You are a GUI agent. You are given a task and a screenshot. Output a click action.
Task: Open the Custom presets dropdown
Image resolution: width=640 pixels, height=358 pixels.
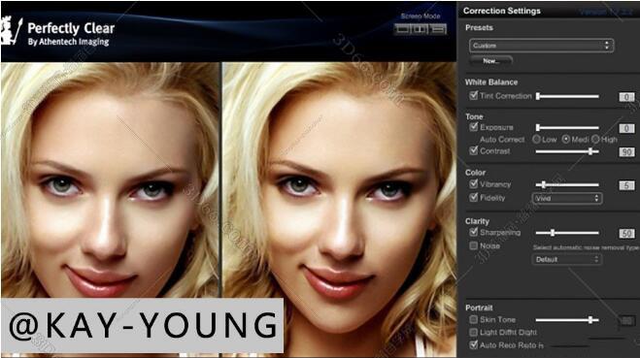[x=541, y=46]
